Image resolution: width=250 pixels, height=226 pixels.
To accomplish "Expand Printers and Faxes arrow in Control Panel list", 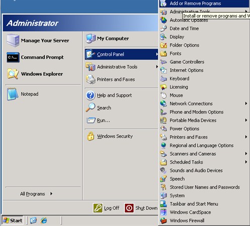I will [246, 137].
